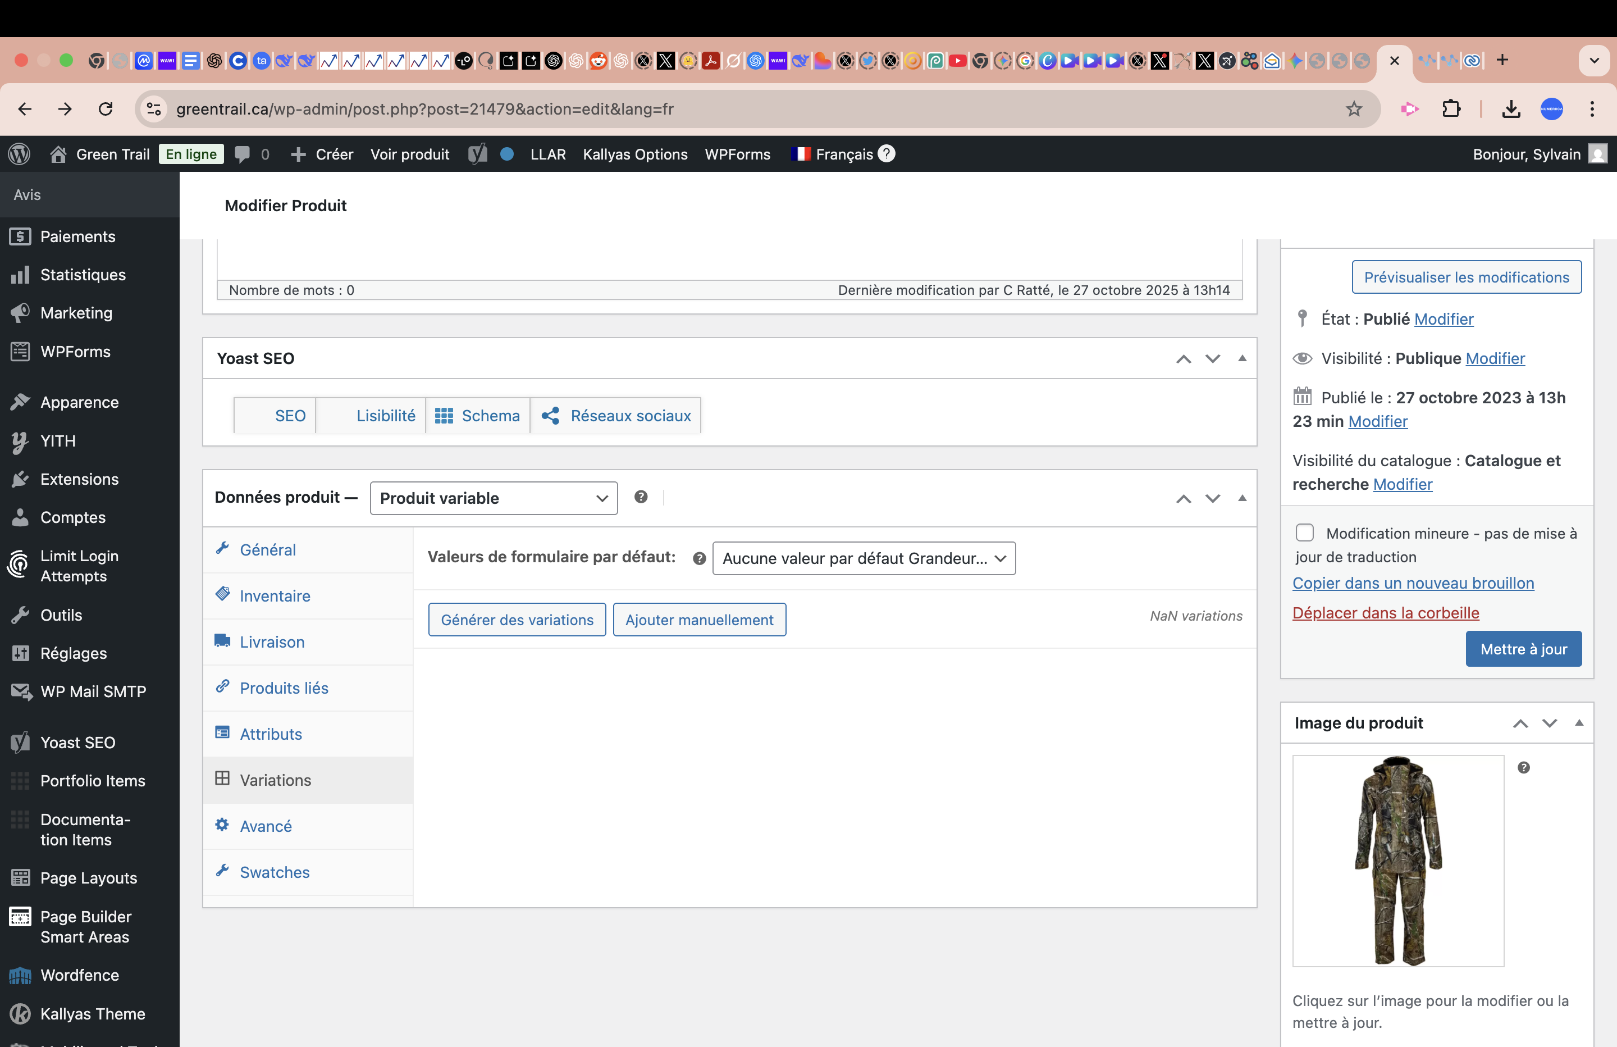
Task: Open the browser extensions puzzle icon
Action: (1451, 109)
